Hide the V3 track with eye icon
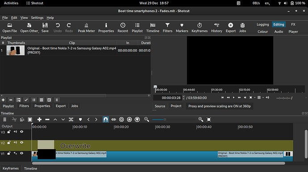308x172 pixels. point(21,132)
